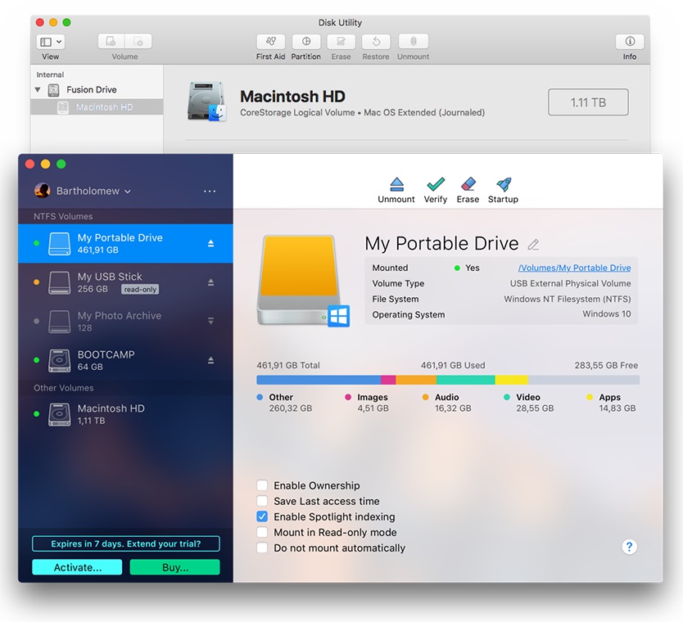Click the 1.11 TB capacity box in Disk Utility
The width and height of the screenshot is (683, 622).
coord(588,102)
